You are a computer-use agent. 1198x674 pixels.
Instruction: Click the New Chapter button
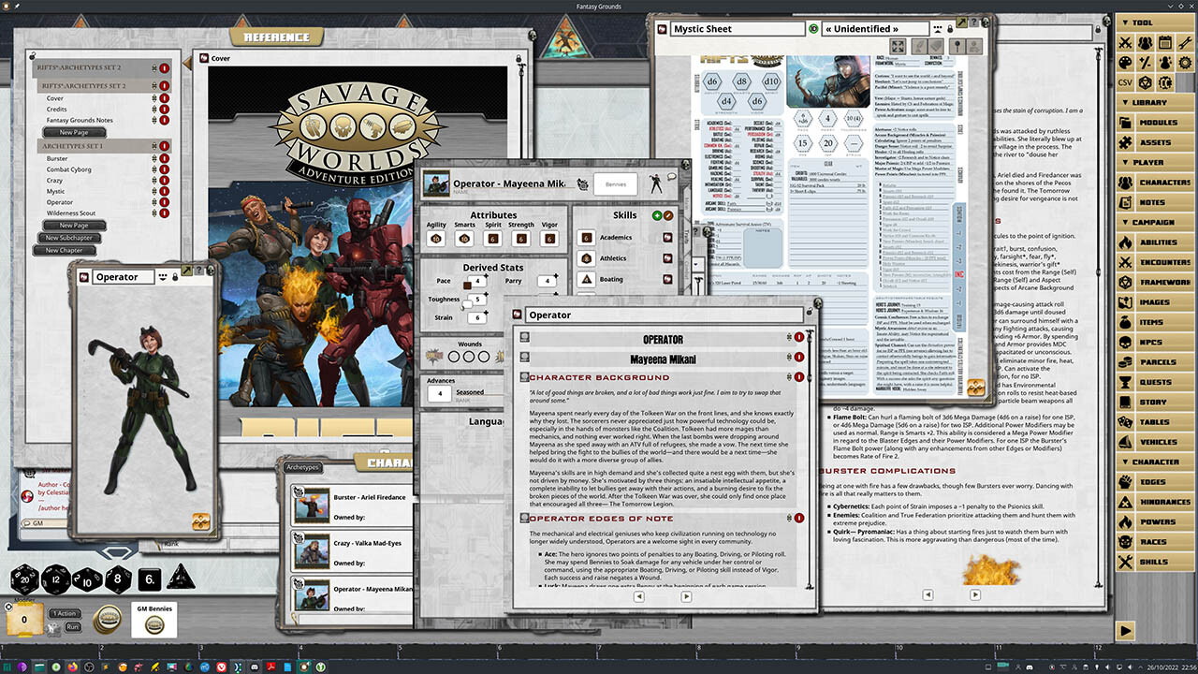point(65,250)
